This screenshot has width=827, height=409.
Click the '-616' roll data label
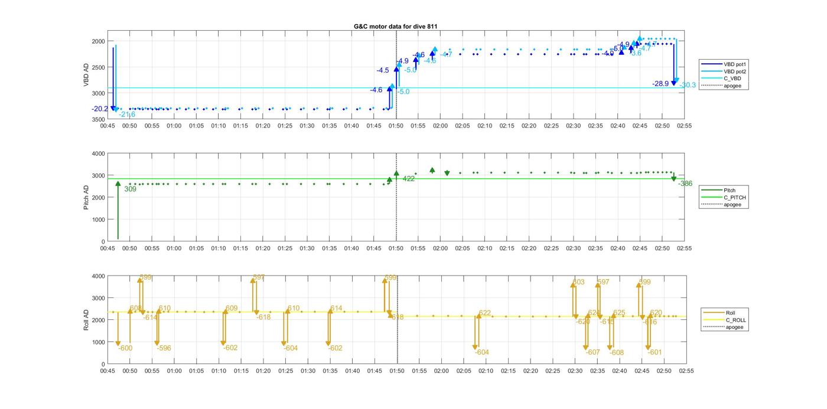pyautogui.click(x=650, y=322)
